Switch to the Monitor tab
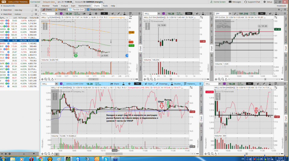Image resolution: width=289 pixels, height=161 pixels. point(46,6)
